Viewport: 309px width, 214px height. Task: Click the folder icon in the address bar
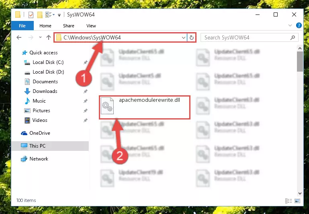click(59, 37)
